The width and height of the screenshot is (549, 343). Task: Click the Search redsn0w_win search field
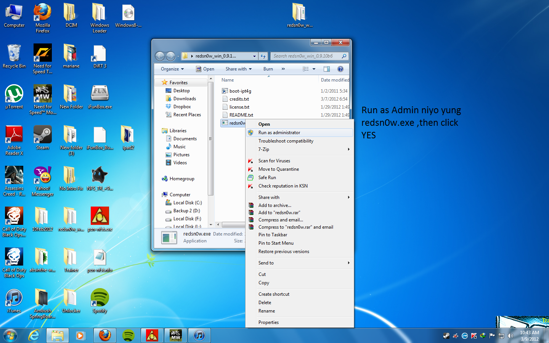(309, 56)
